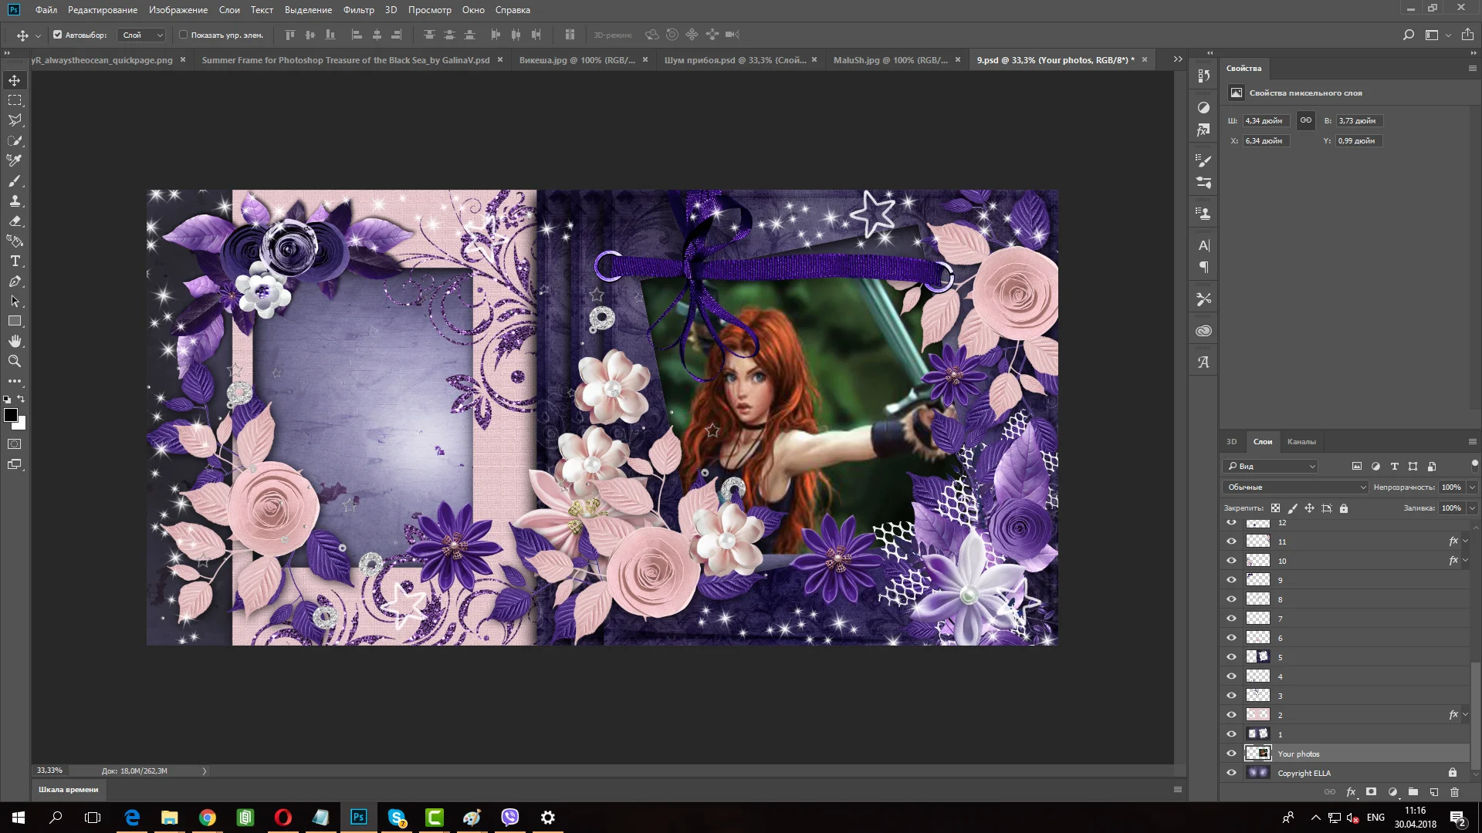Switch to the MaluSh.jpg document tab

click(890, 60)
